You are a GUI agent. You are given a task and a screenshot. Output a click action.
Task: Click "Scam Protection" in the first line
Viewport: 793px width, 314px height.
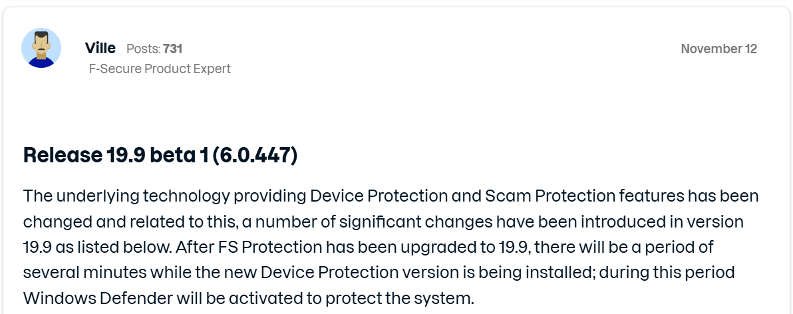[541, 196]
